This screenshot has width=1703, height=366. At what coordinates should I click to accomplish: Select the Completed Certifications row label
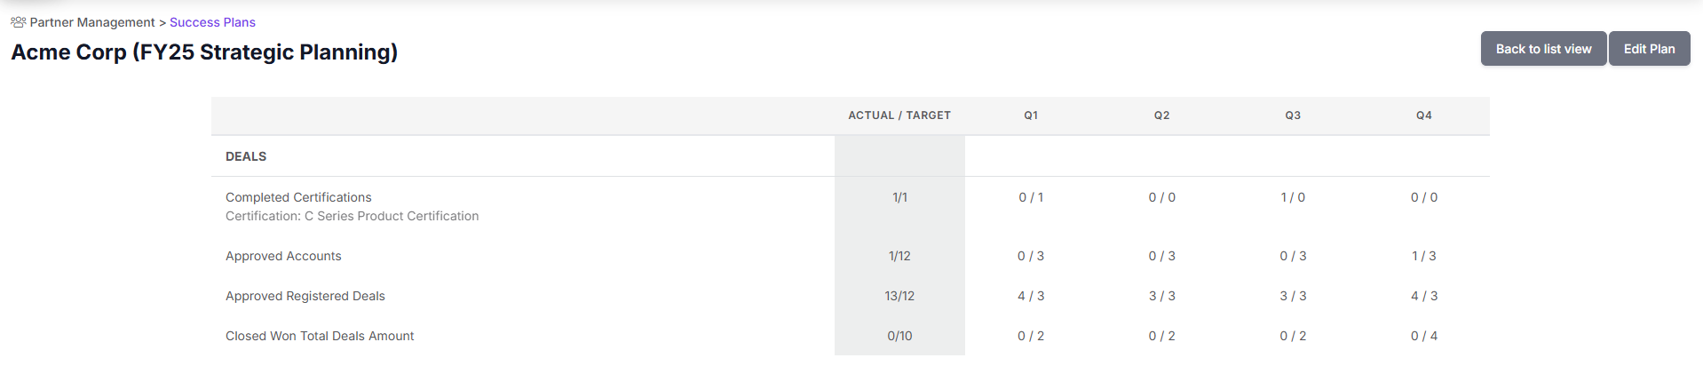click(298, 197)
